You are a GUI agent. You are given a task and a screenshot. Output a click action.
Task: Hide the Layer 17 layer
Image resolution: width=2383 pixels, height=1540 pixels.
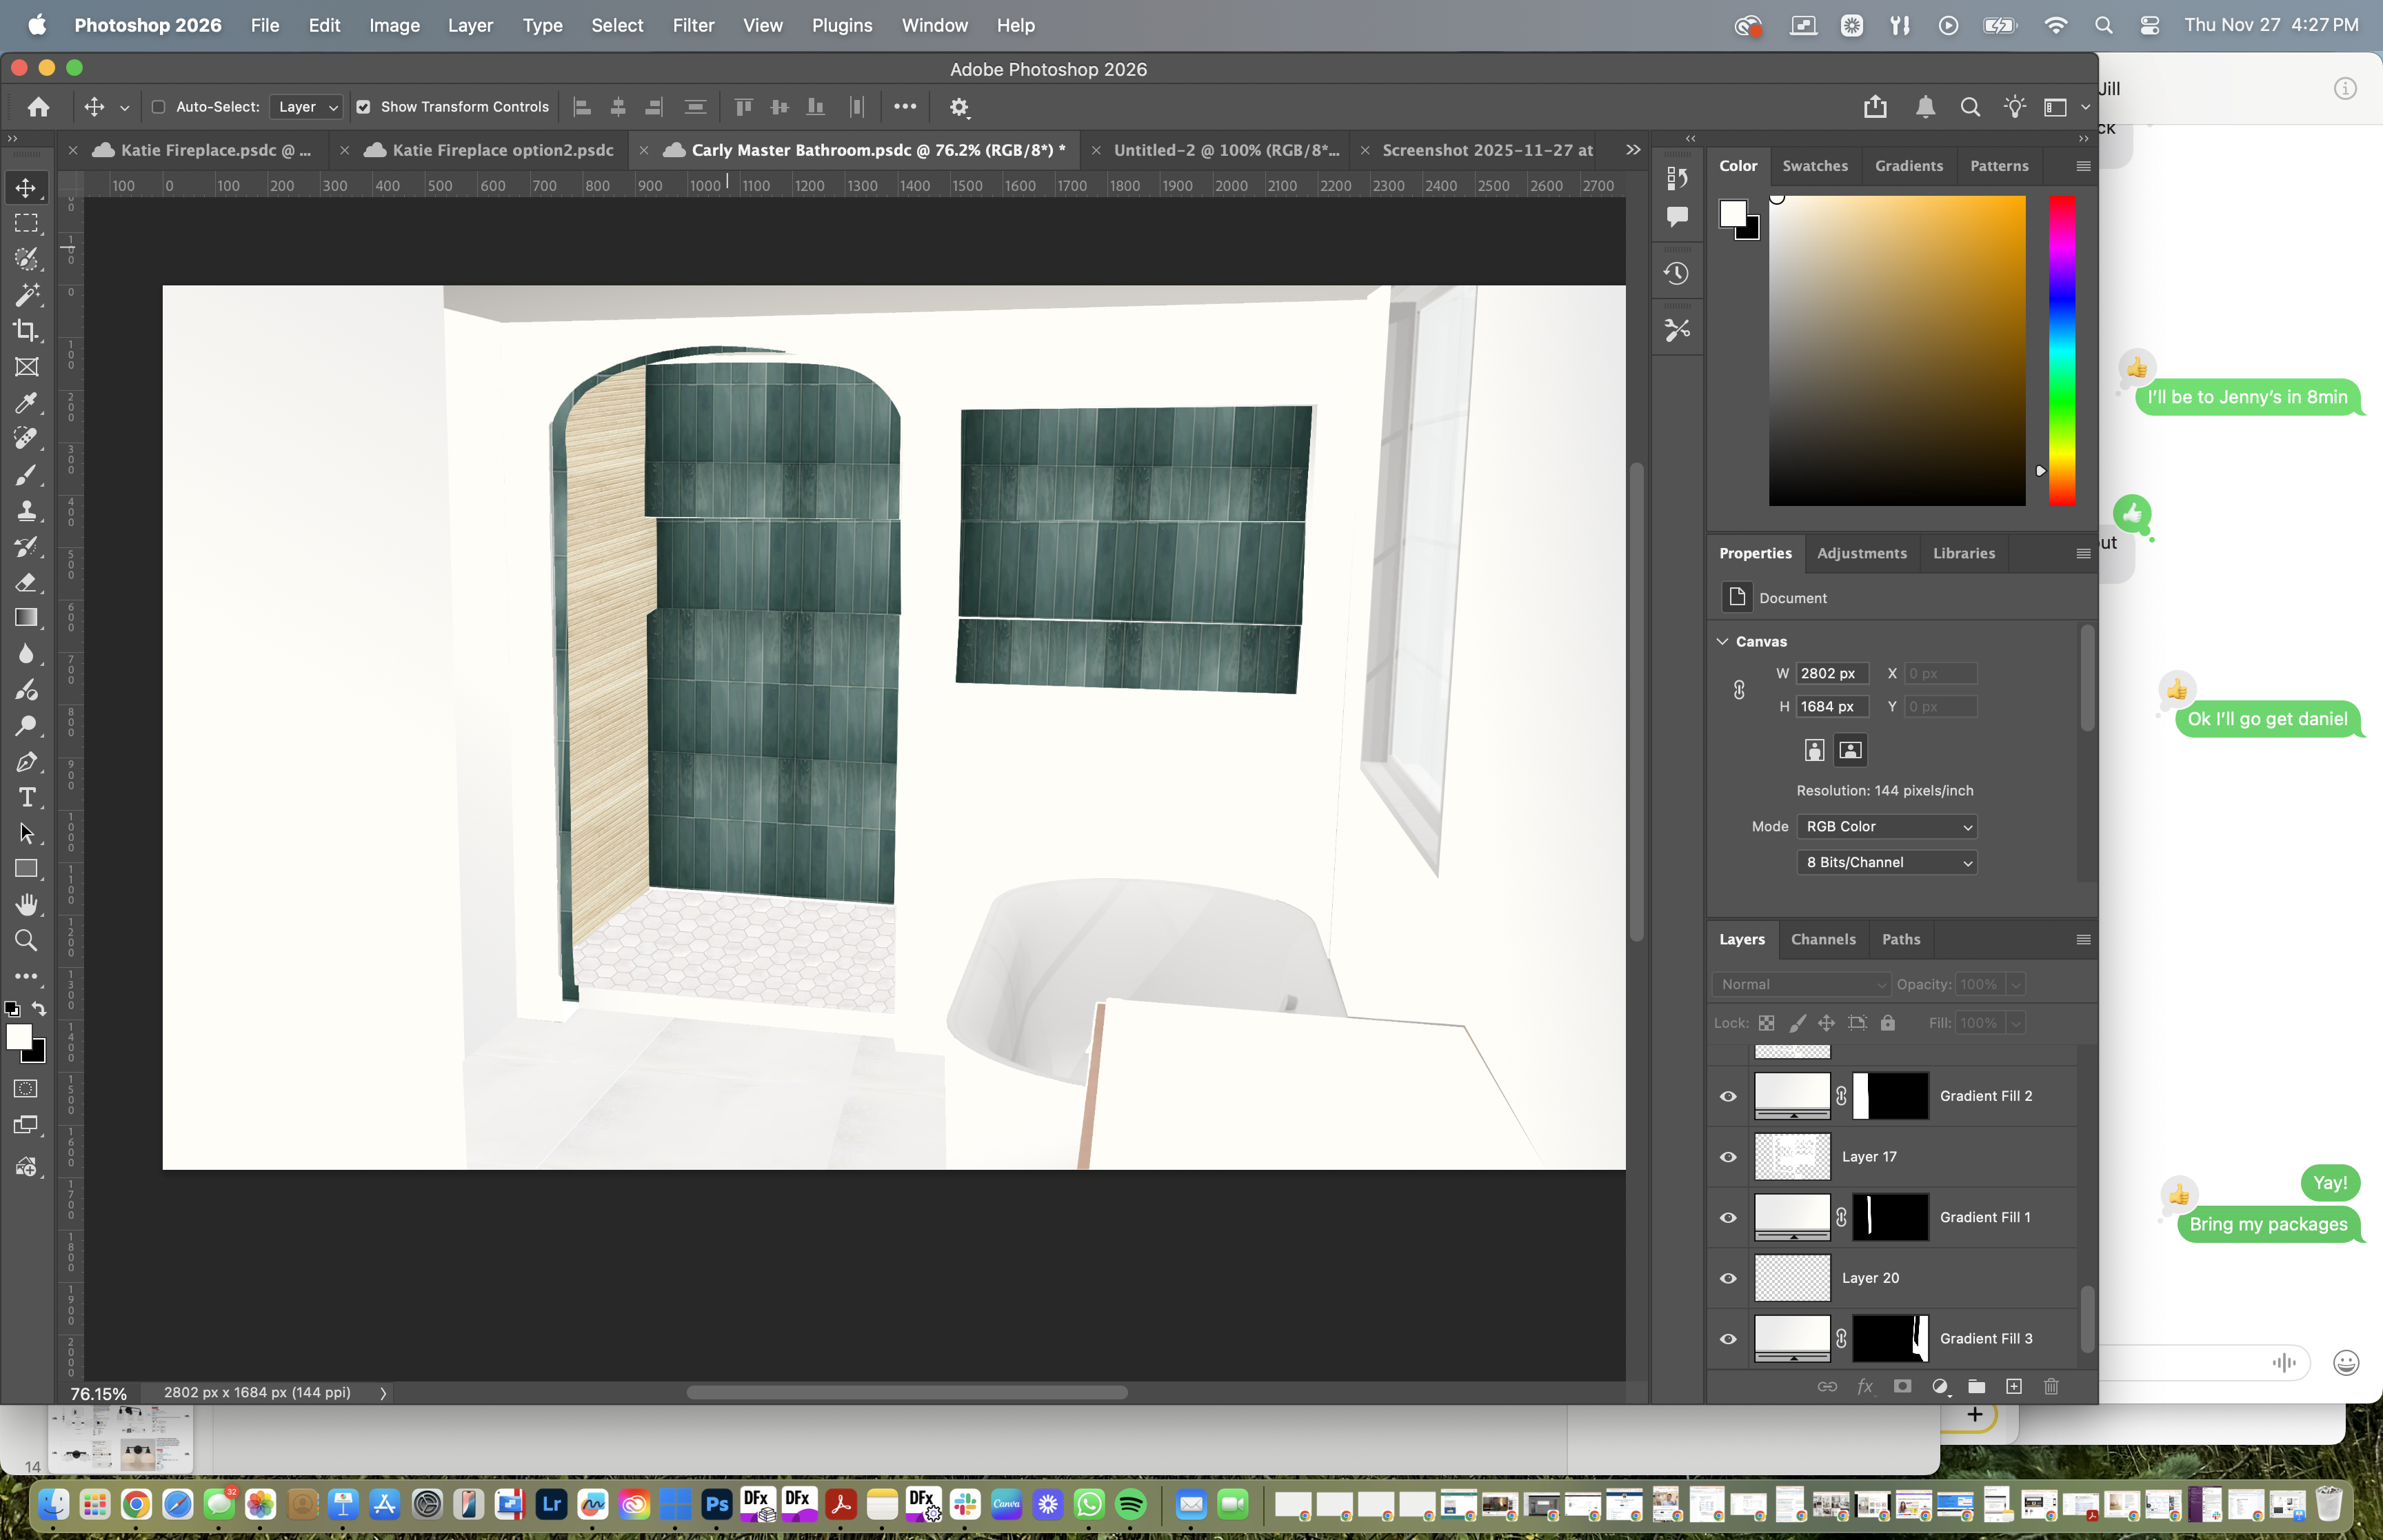(x=1728, y=1157)
